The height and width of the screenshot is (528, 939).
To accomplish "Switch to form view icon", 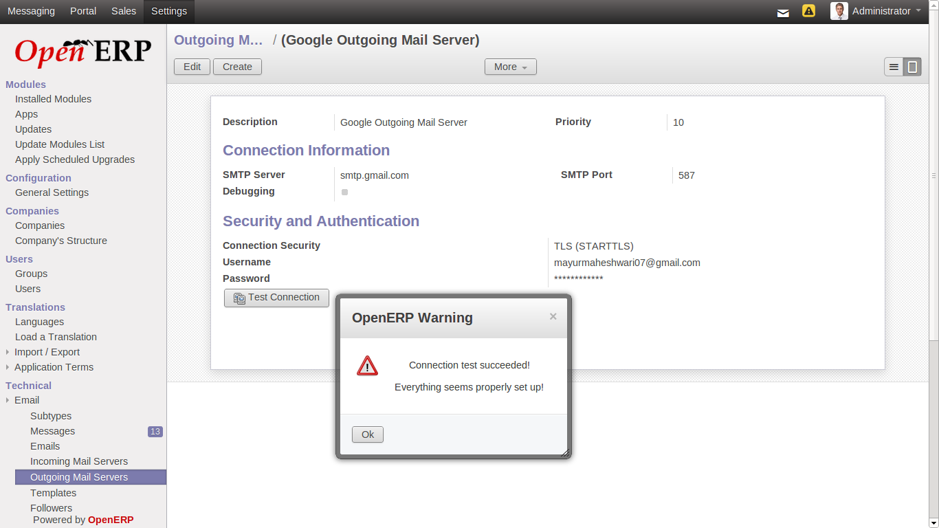I will click(912, 67).
